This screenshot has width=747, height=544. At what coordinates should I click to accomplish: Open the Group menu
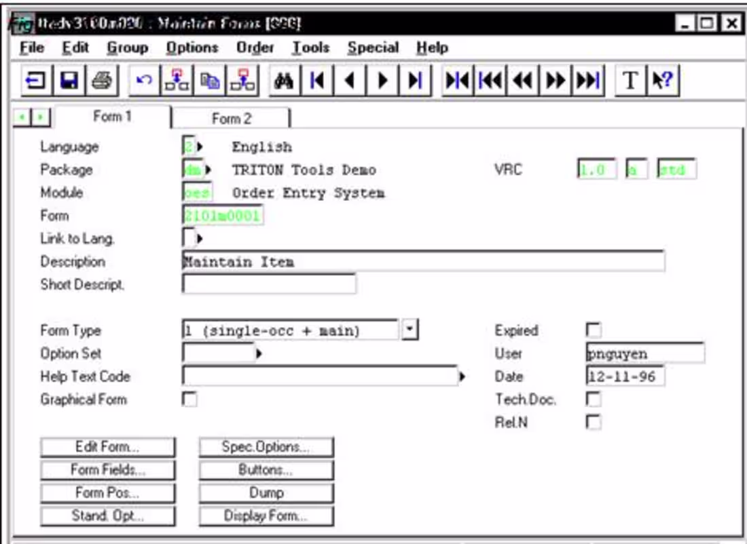point(127,47)
